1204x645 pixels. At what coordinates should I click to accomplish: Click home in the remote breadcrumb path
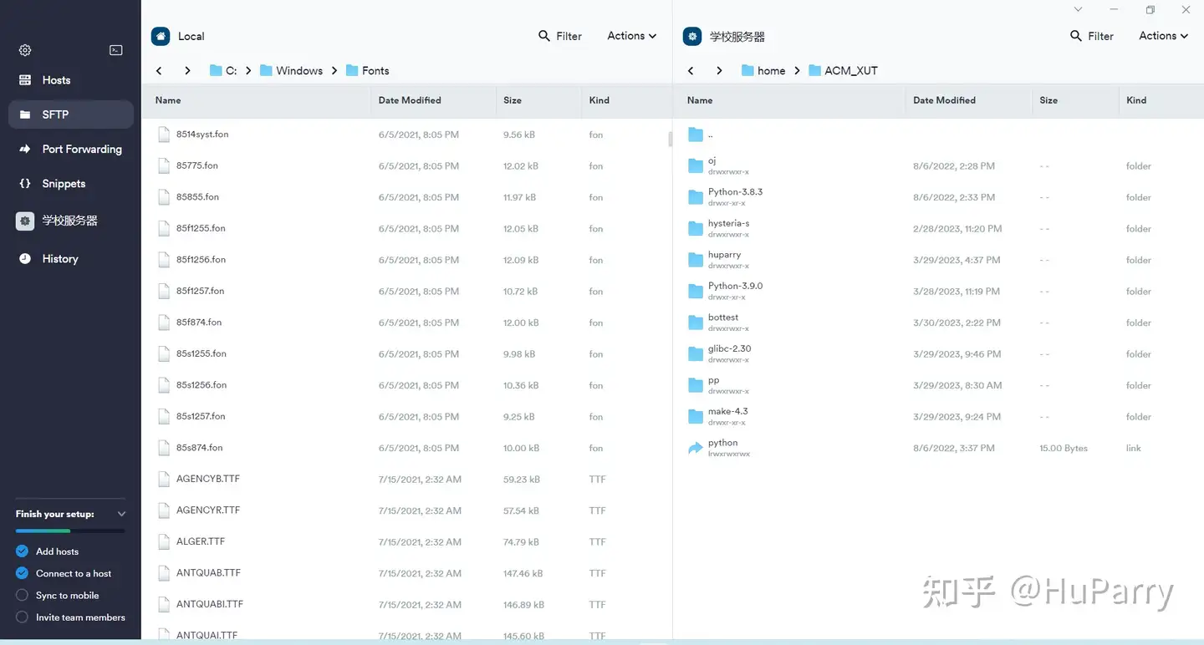771,71
